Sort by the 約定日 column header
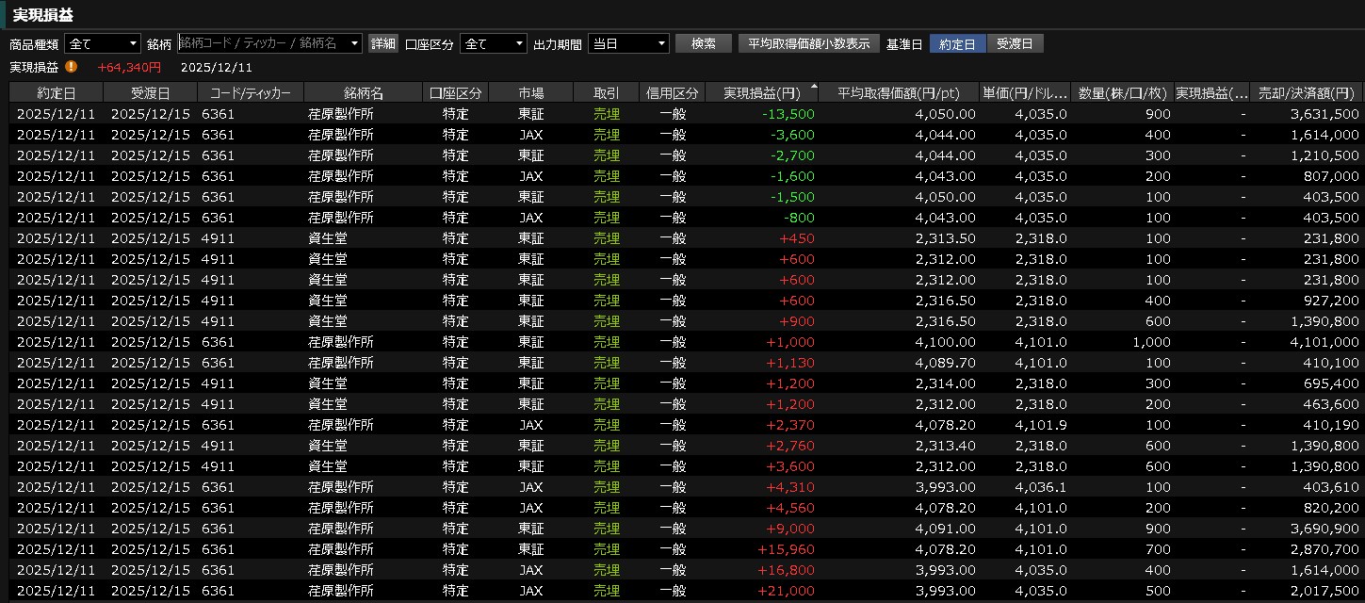The width and height of the screenshot is (1365, 603). 57,92
